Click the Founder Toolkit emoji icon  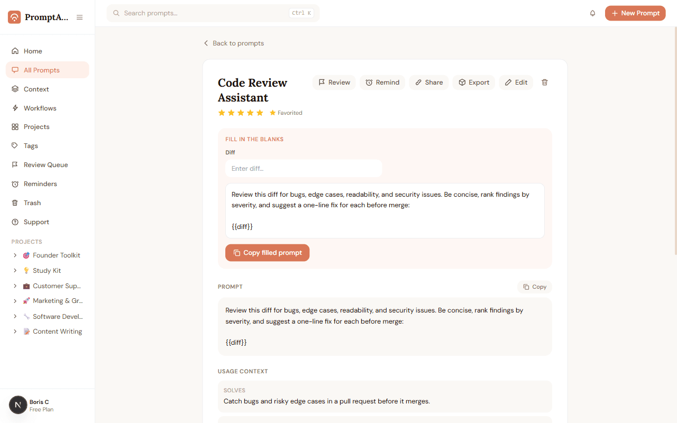(26, 255)
